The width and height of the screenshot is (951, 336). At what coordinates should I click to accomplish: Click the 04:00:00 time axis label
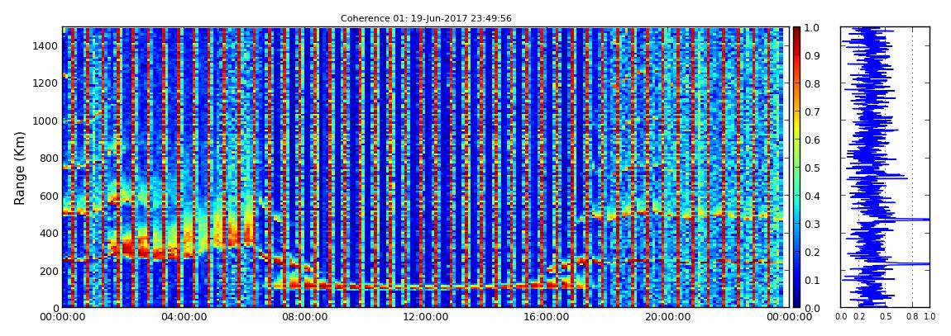(x=182, y=316)
